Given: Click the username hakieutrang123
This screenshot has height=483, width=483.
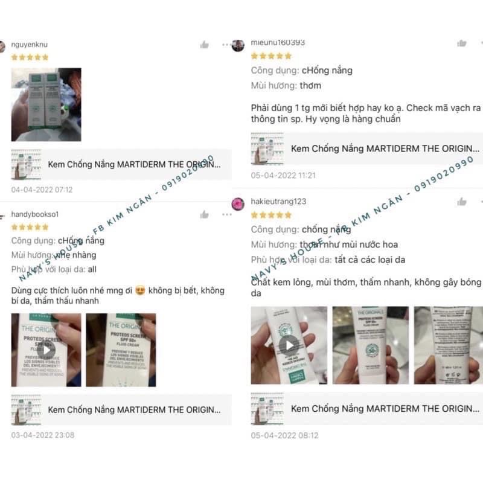Looking at the screenshot, I should (278, 202).
